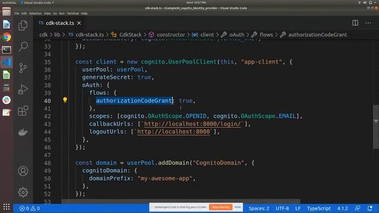Open LibreOffice Calc from the dock
Viewport: 379px width, 213px height.
[x=7, y=75]
